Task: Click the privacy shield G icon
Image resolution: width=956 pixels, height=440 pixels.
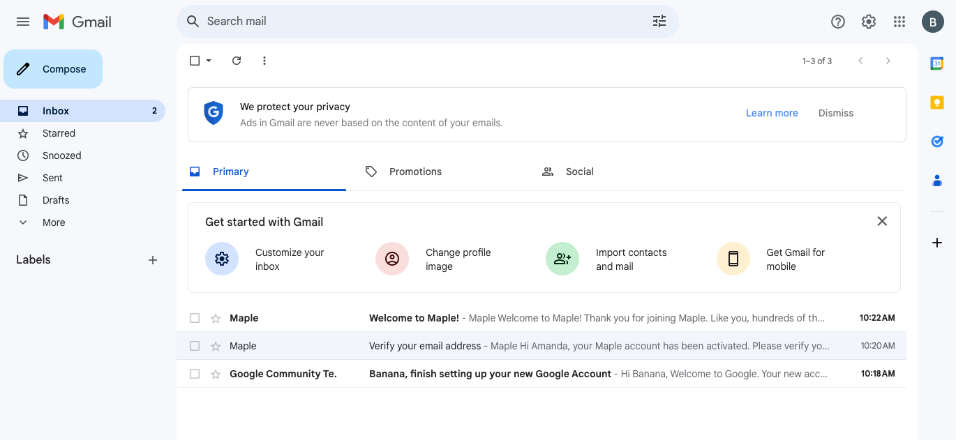Action: [214, 113]
